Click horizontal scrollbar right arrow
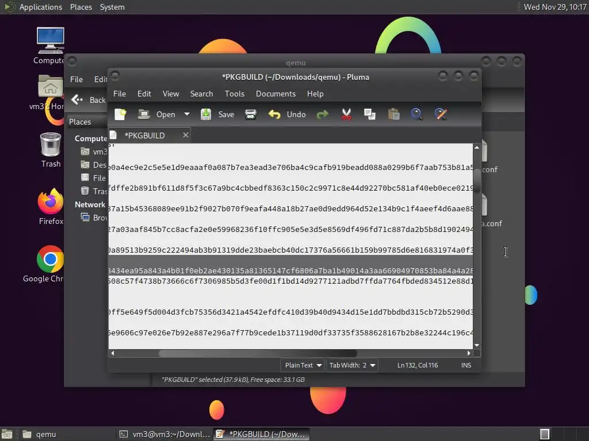Screen dimensions: 589x441 point(469,353)
